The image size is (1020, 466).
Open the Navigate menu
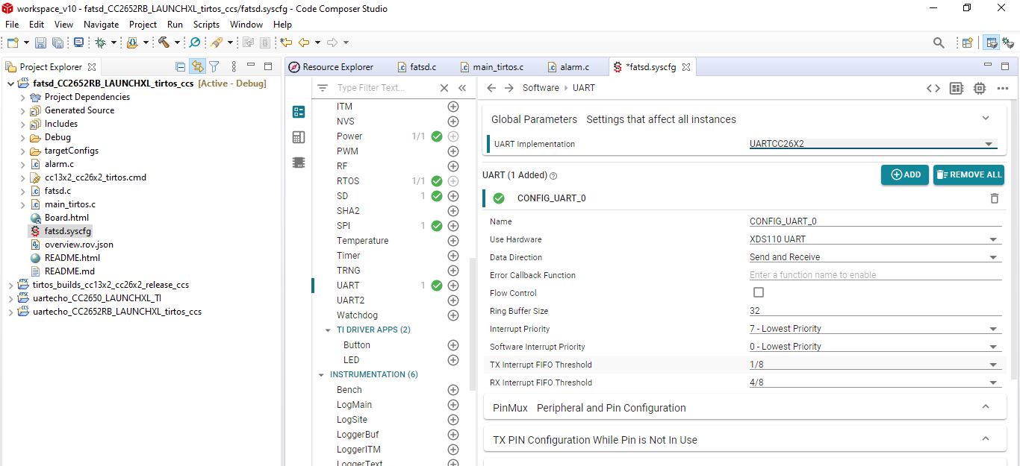click(x=101, y=25)
